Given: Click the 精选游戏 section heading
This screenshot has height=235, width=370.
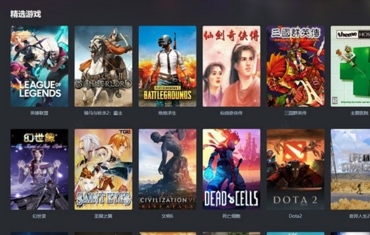Looking at the screenshot, I should (26, 14).
